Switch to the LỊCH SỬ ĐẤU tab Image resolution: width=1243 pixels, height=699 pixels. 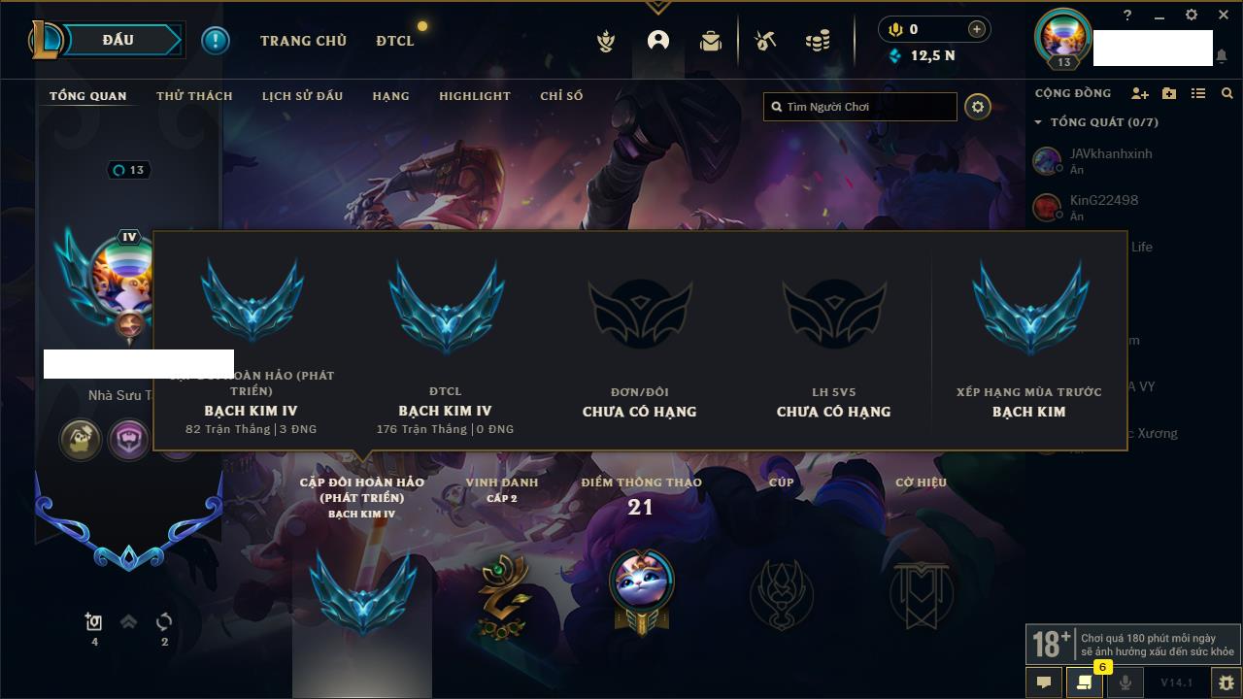pos(302,96)
